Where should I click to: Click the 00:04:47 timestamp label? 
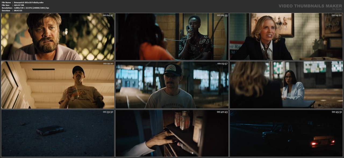pyautogui.click(x=108, y=15)
